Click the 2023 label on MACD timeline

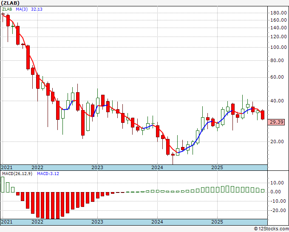(x=97, y=222)
